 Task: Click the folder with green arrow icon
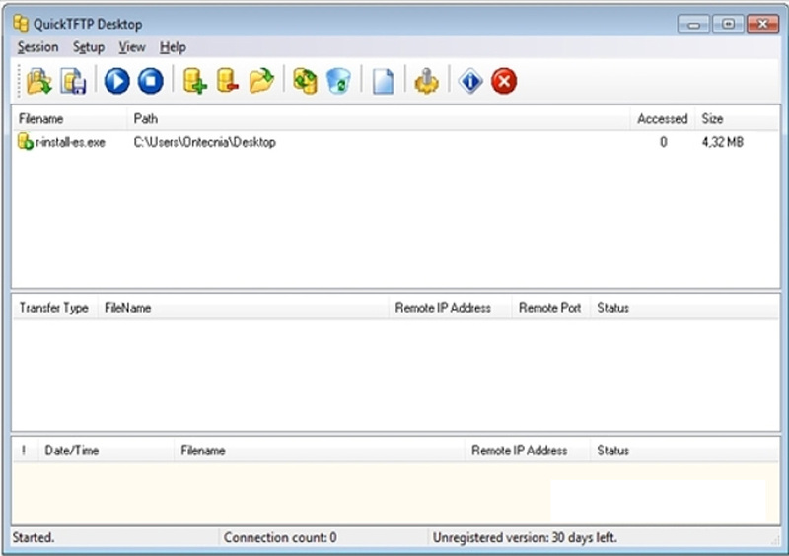pos(261,81)
